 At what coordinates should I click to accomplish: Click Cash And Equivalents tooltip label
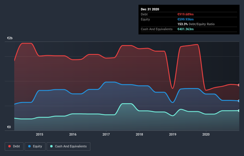157,29
